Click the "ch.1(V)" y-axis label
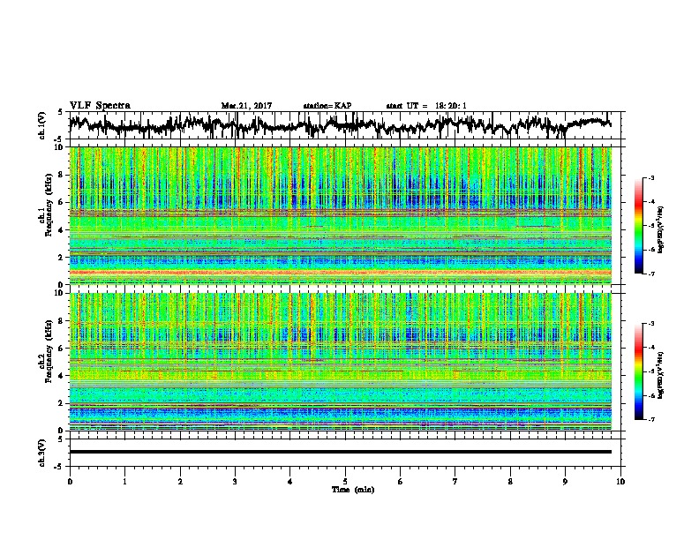This screenshot has height=540, width=699. [42, 125]
